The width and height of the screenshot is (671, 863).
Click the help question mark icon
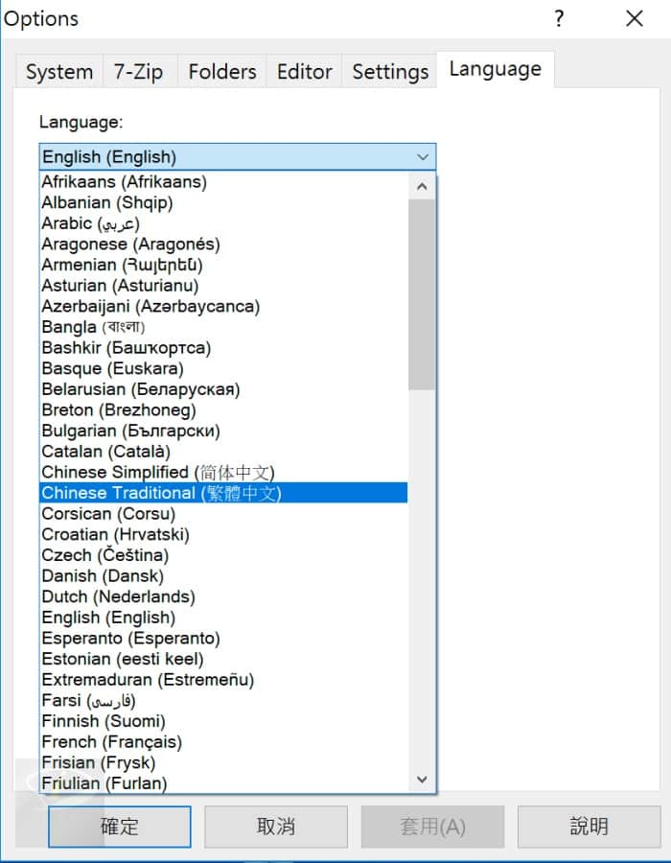point(559,18)
